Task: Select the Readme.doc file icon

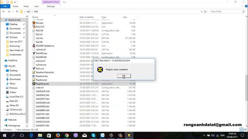Action: 34,76
